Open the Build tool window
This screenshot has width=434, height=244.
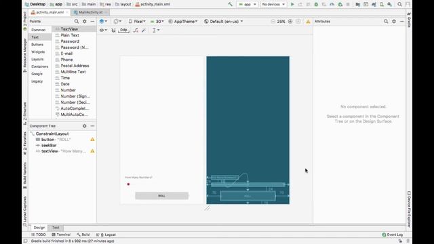pos(83,235)
